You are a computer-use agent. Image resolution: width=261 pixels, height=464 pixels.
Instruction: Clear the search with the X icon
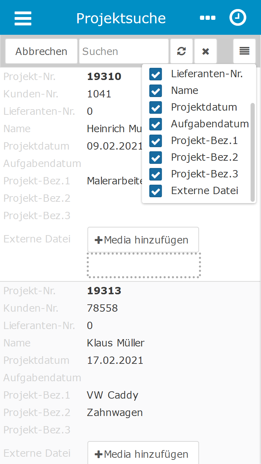click(x=206, y=51)
